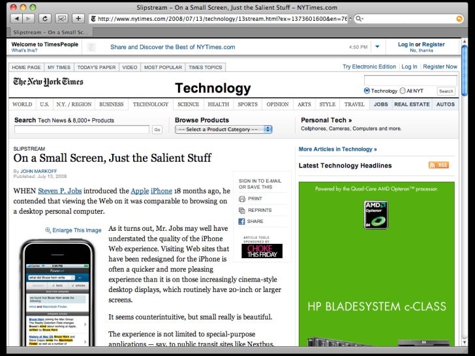Screen dimensions: 475x356
Task: Go to the STYLE section
Action: coord(328,104)
